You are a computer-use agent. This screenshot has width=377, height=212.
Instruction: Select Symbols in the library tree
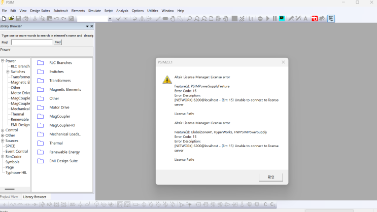point(12,162)
